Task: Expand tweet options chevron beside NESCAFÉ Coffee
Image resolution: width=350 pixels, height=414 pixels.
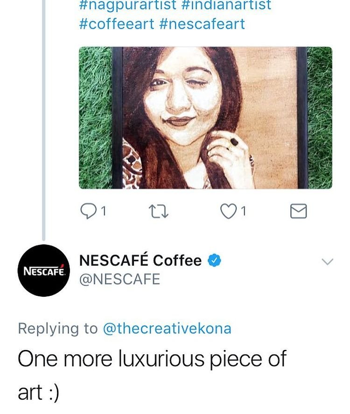Action: pos(328,262)
